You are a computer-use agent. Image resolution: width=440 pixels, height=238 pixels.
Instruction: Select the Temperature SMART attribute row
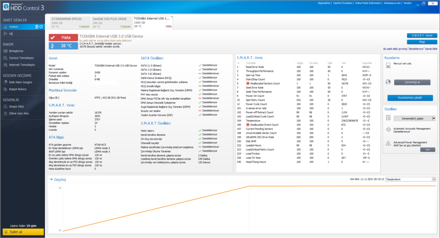pos(306,121)
